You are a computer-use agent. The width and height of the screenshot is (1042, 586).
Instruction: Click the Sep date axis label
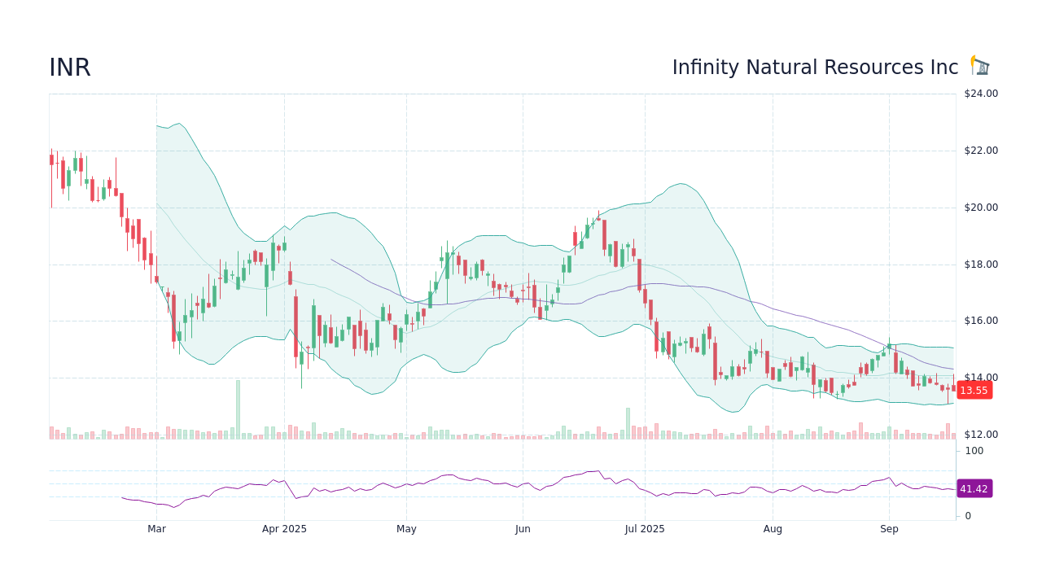pyautogui.click(x=889, y=529)
